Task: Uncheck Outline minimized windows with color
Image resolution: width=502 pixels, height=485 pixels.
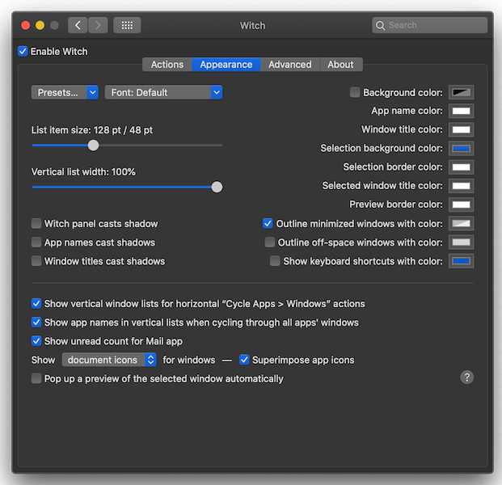Action: [x=268, y=223]
